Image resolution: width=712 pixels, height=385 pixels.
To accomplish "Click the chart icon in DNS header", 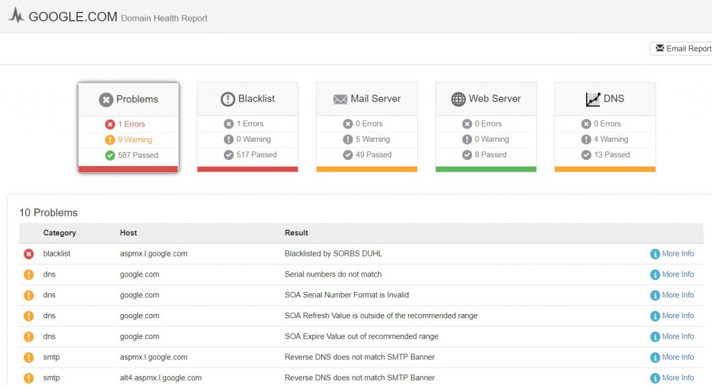I will (x=592, y=99).
